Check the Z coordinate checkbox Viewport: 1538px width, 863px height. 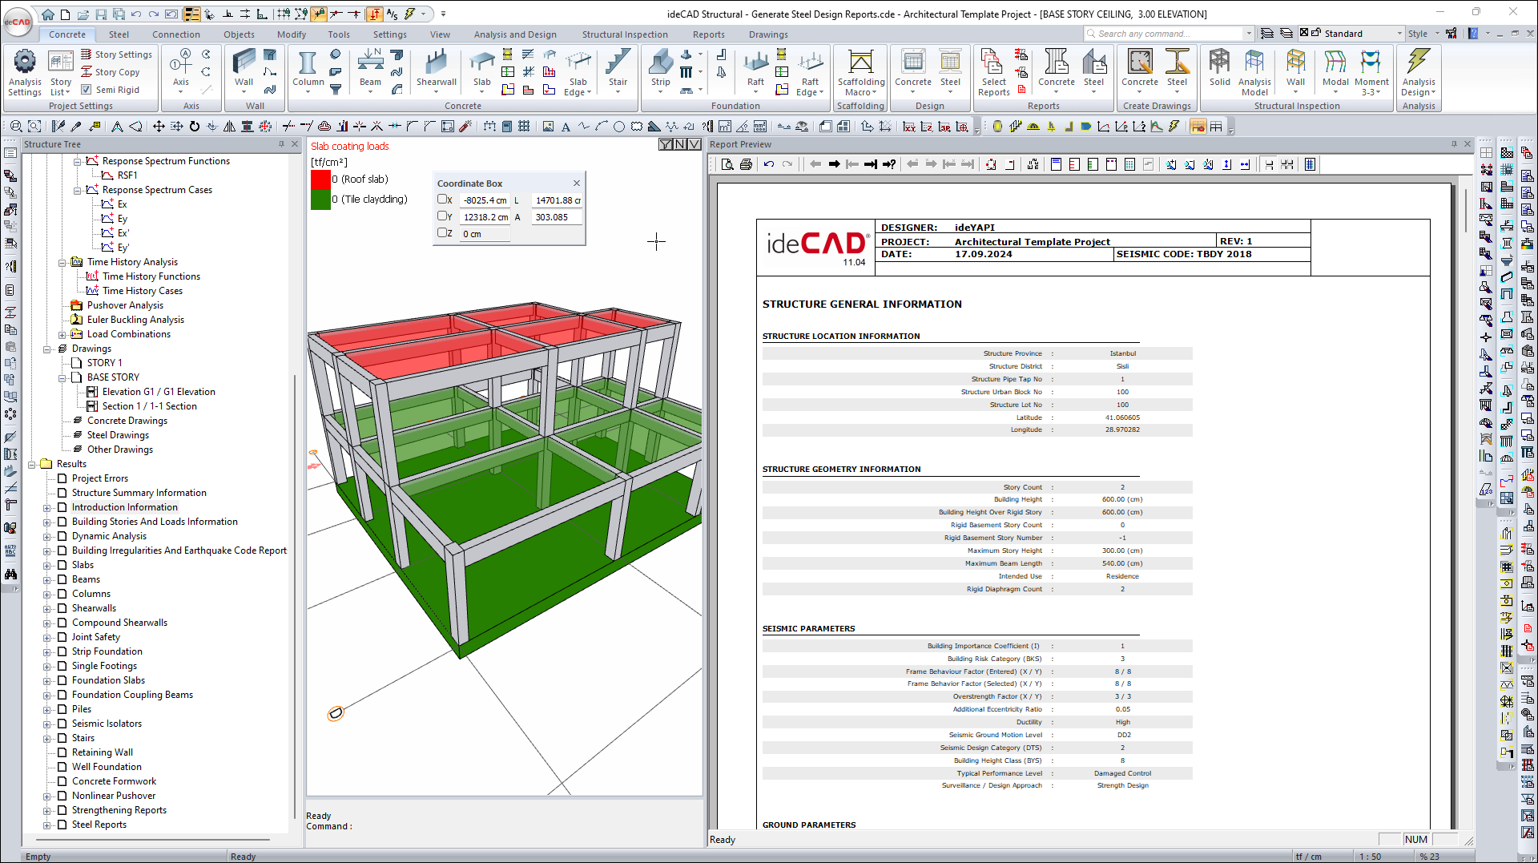point(443,233)
